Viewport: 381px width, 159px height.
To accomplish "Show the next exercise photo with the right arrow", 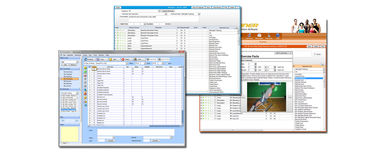I will point(290,97).
